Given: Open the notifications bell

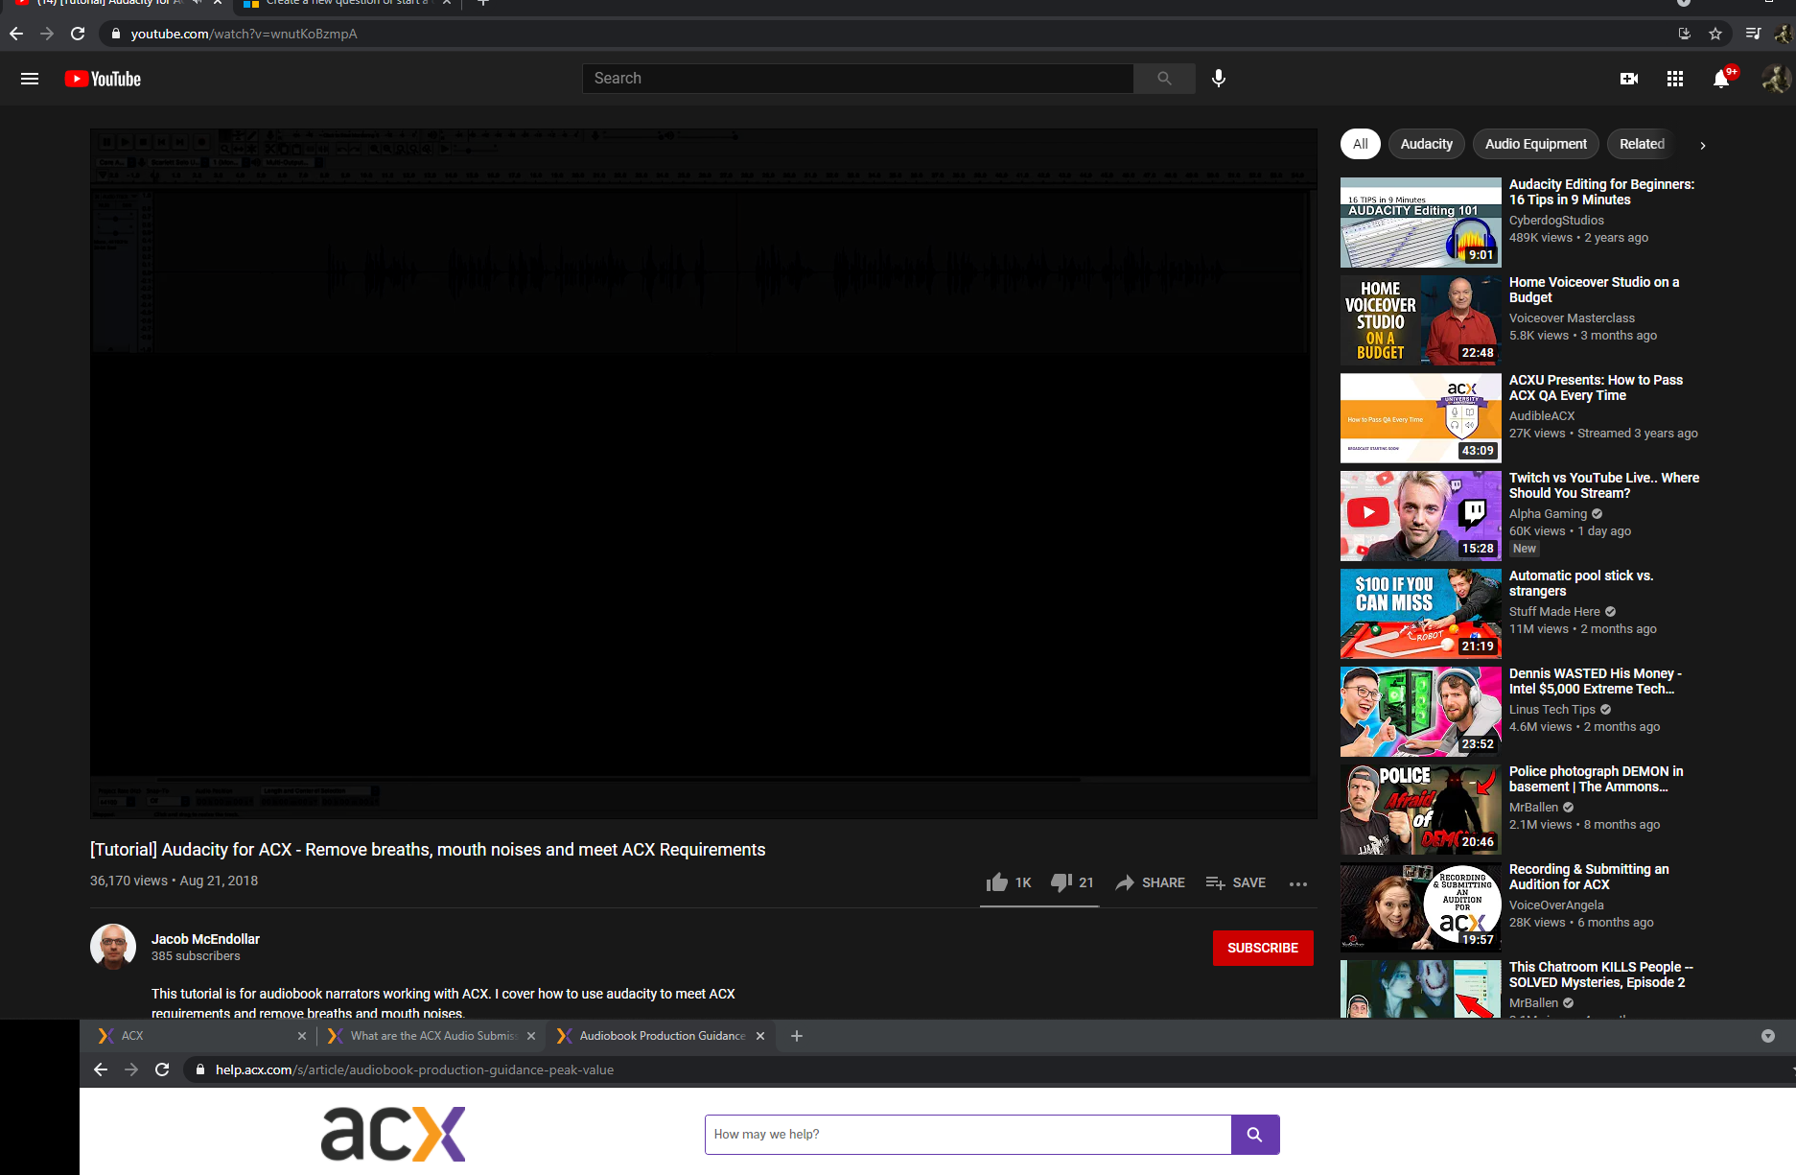Looking at the screenshot, I should point(1722,79).
